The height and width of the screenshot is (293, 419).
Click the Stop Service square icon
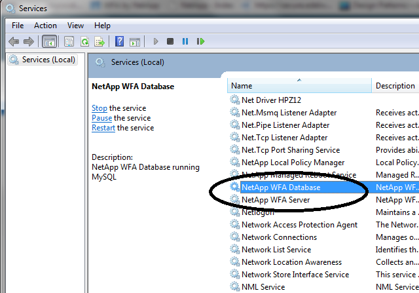pyautogui.click(x=170, y=41)
